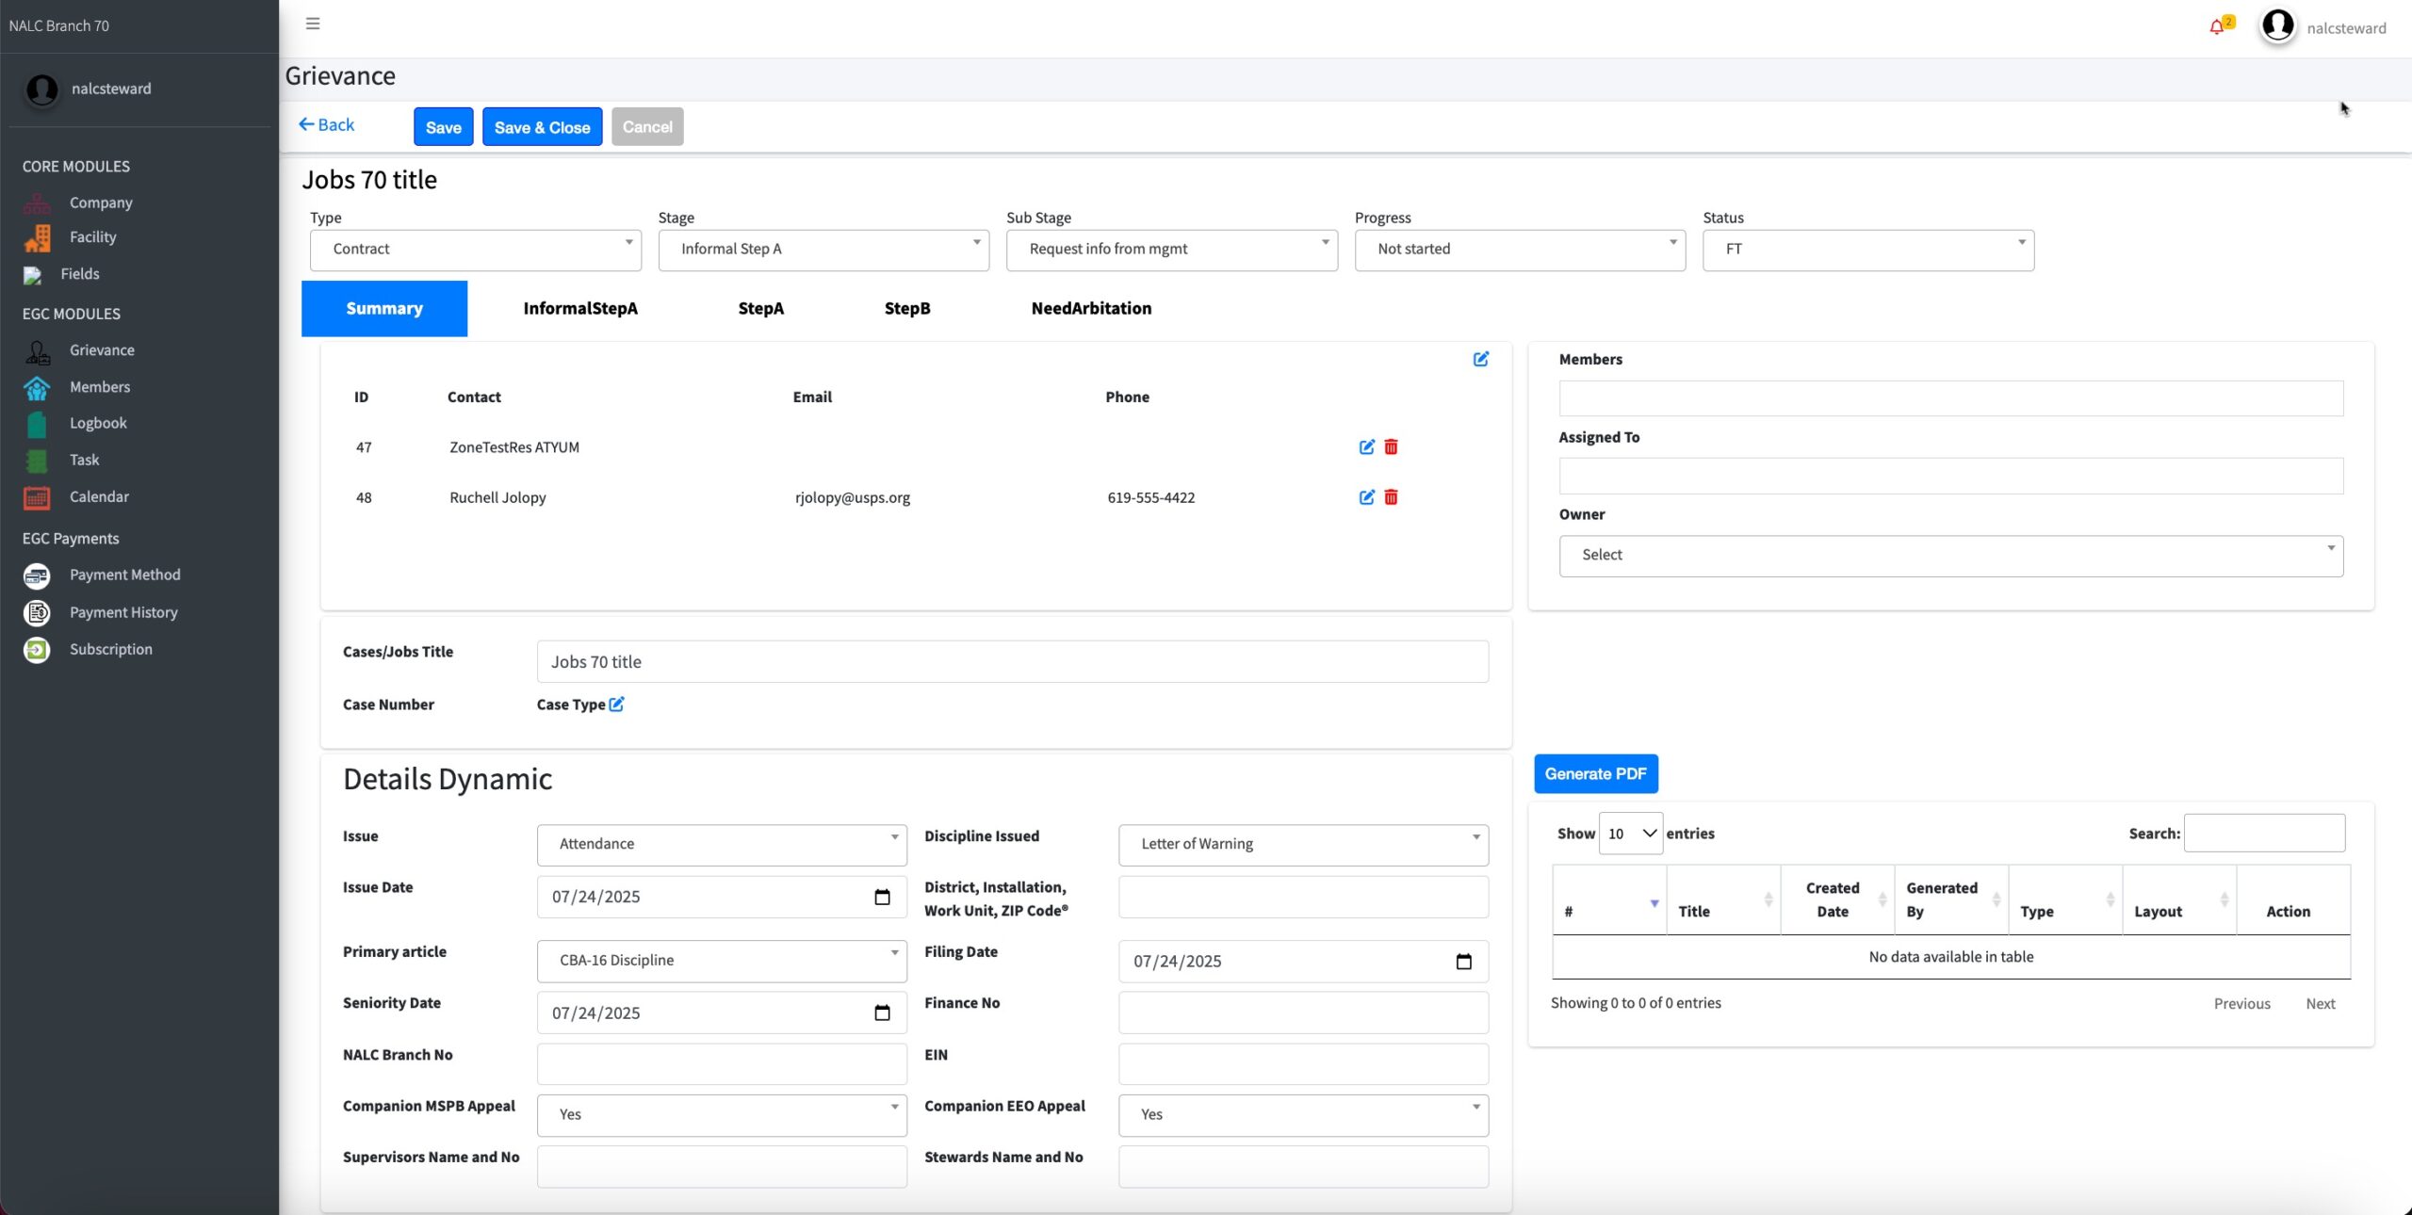The width and height of the screenshot is (2412, 1215).
Task: Click the contacts panel edit icon
Action: click(1480, 359)
